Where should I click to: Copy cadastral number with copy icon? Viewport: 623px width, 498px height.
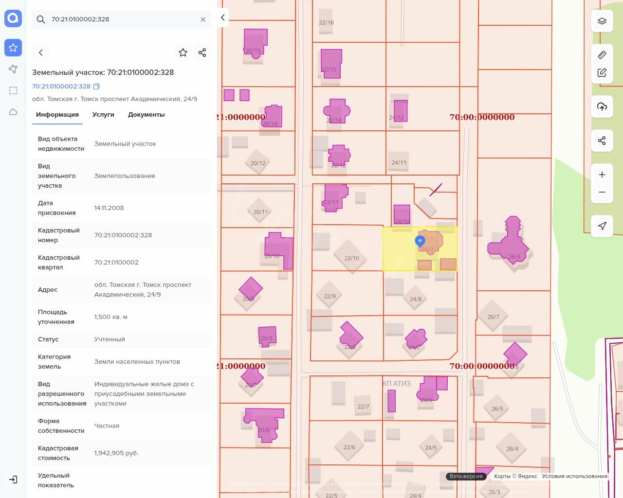pos(96,87)
